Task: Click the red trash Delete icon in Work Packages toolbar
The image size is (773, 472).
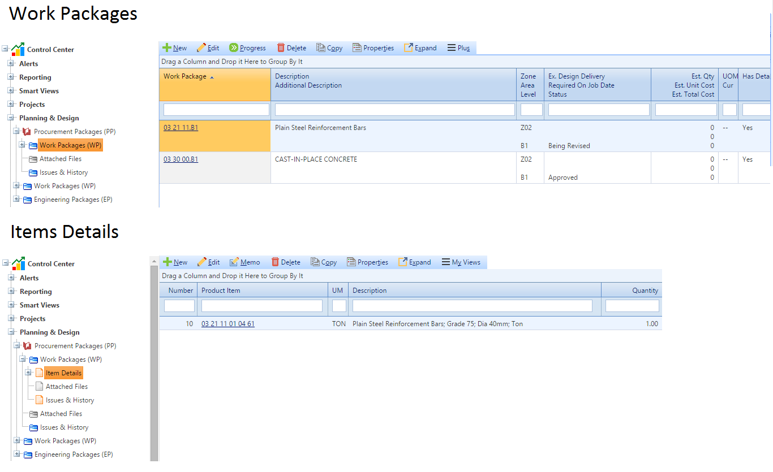Action: pyautogui.click(x=281, y=48)
